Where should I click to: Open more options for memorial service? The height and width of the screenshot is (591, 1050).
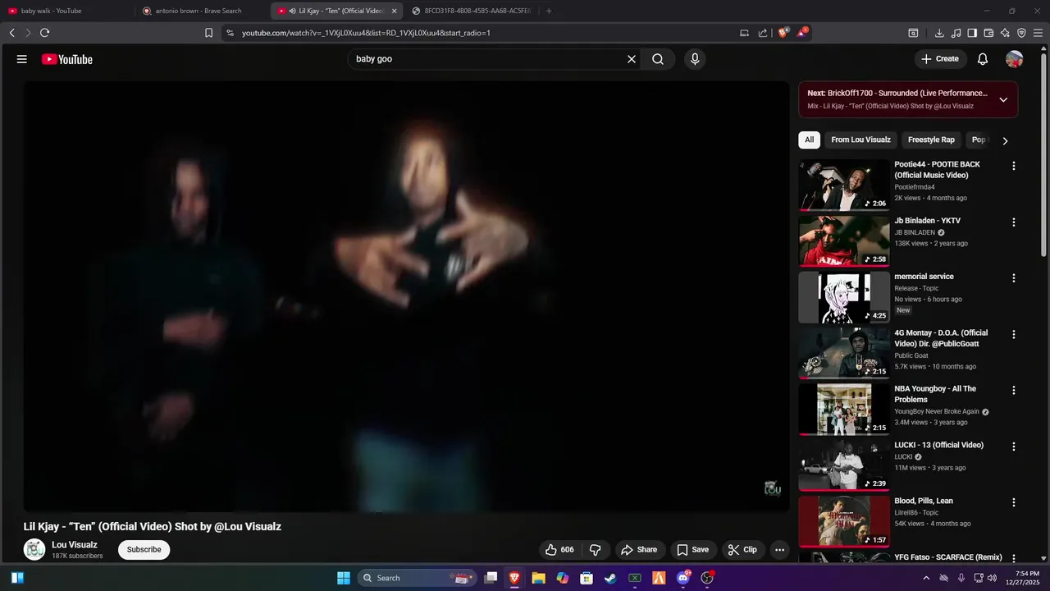1013,277
